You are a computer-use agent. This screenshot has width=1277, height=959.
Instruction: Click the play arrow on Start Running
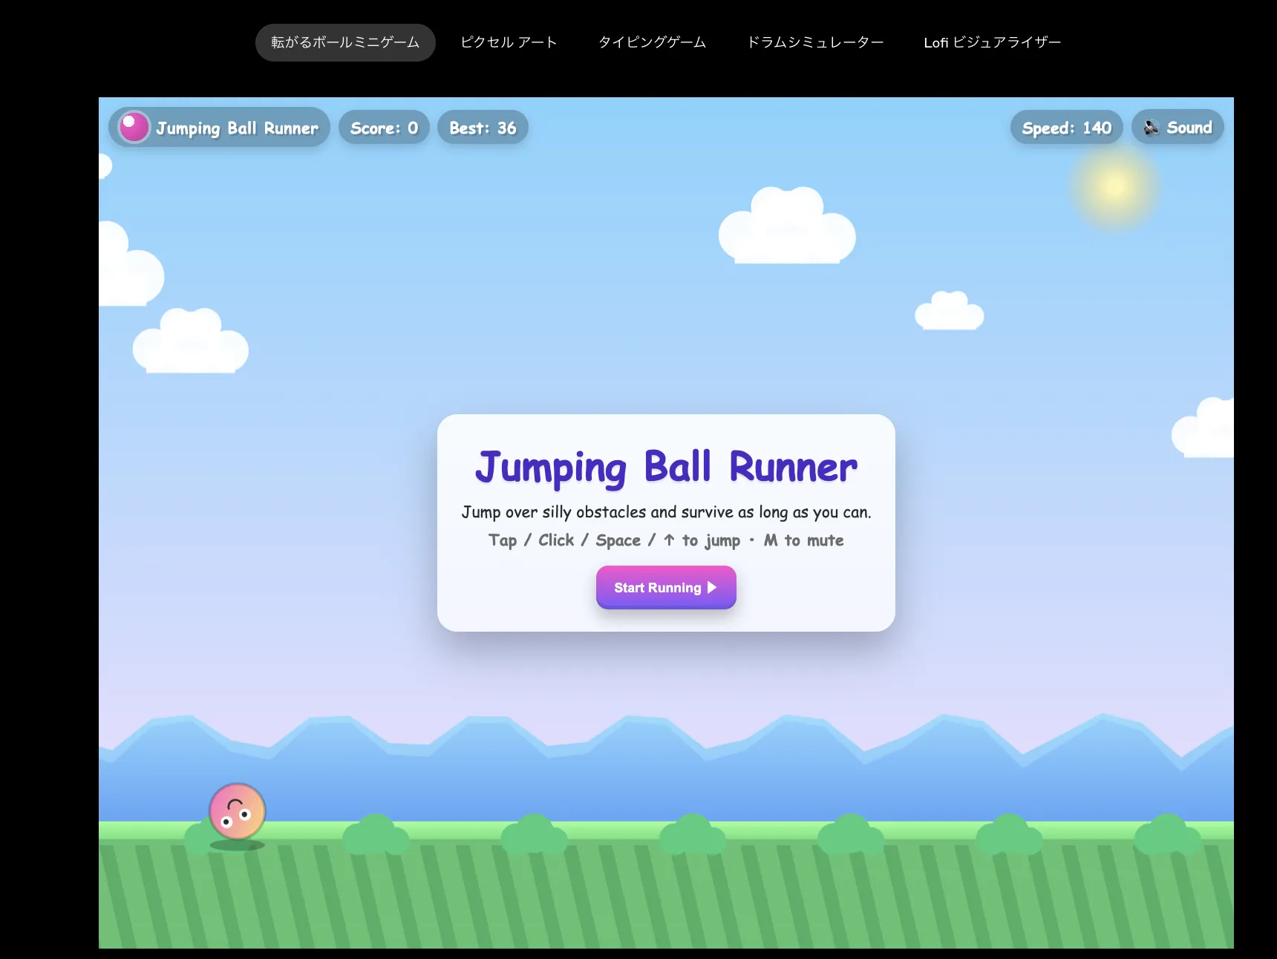coord(712,587)
